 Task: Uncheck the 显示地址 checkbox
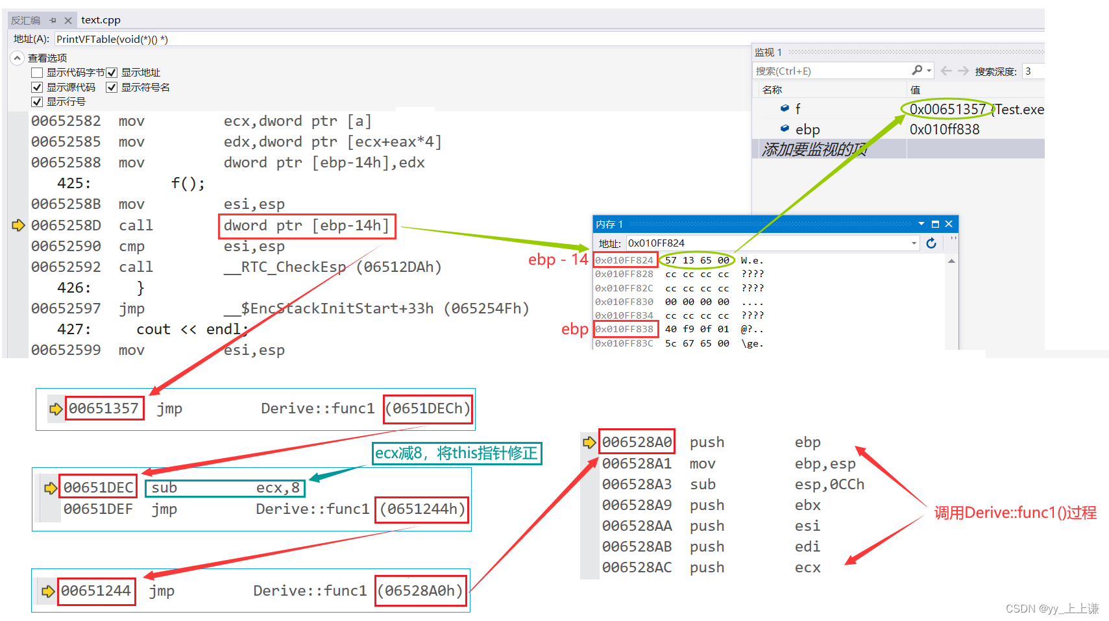(112, 73)
